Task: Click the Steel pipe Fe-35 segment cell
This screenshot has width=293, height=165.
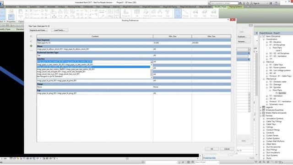Action: point(95,43)
